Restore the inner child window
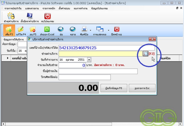184x126 pixels. [x=177, y=8]
